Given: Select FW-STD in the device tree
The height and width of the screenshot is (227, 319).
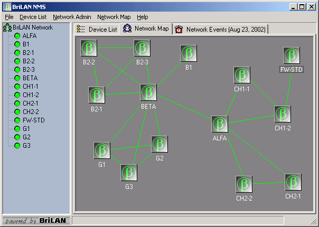Looking at the screenshot, I should [x=34, y=120].
